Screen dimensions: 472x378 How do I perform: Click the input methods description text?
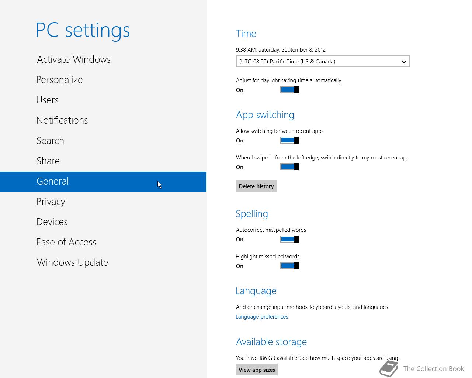312,307
